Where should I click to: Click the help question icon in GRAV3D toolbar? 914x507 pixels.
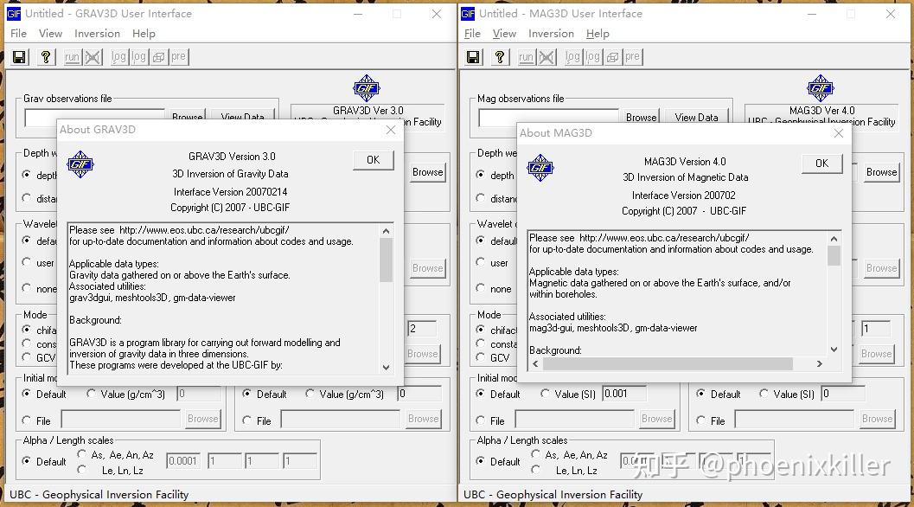pyautogui.click(x=46, y=57)
